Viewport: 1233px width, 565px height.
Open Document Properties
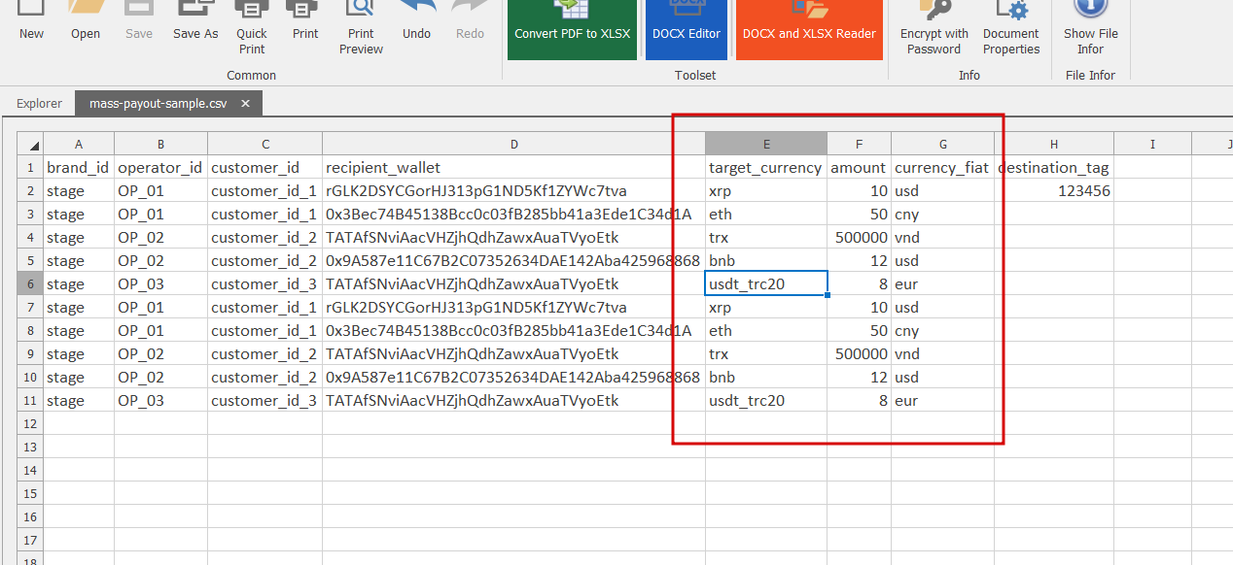tap(1011, 29)
